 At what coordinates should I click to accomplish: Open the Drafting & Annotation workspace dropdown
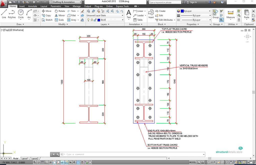(x=65, y=2)
